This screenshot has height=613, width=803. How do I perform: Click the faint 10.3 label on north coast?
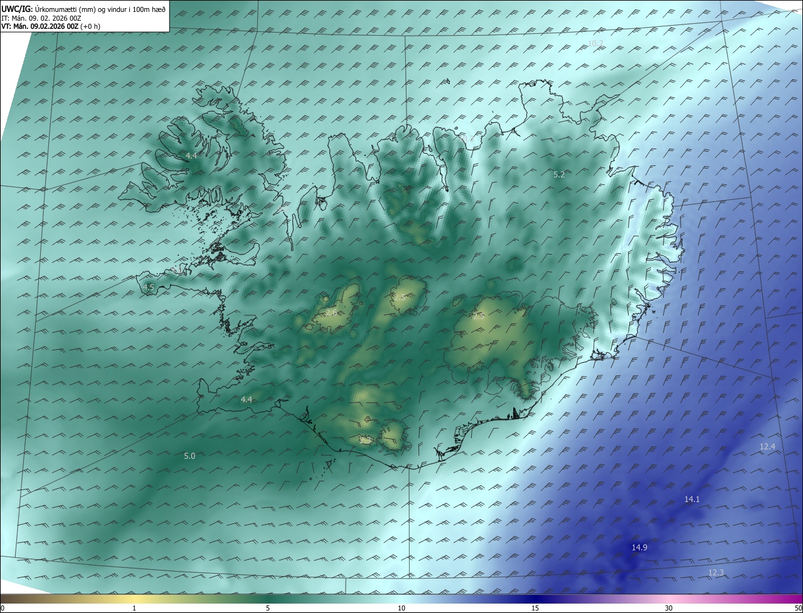(467, 138)
